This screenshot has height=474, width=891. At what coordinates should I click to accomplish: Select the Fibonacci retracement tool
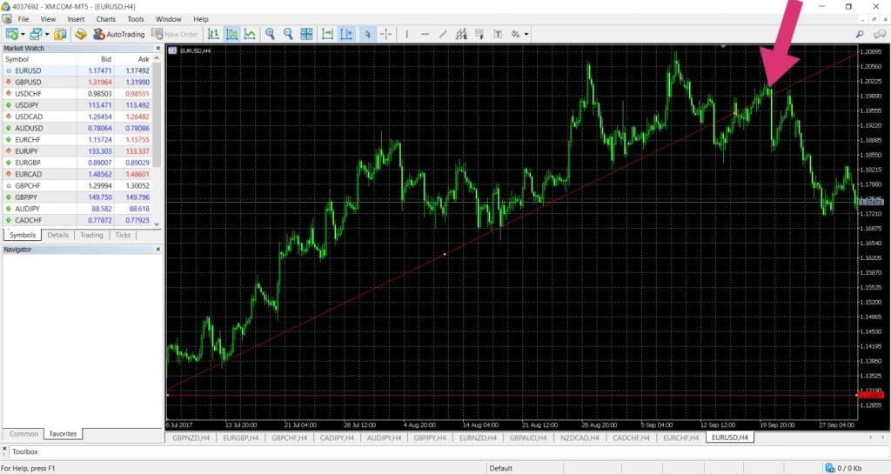click(479, 34)
